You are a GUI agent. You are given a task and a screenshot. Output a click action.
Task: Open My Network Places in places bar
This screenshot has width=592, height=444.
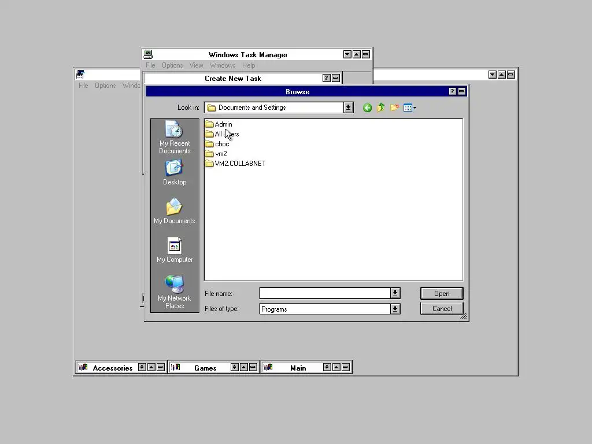click(175, 292)
